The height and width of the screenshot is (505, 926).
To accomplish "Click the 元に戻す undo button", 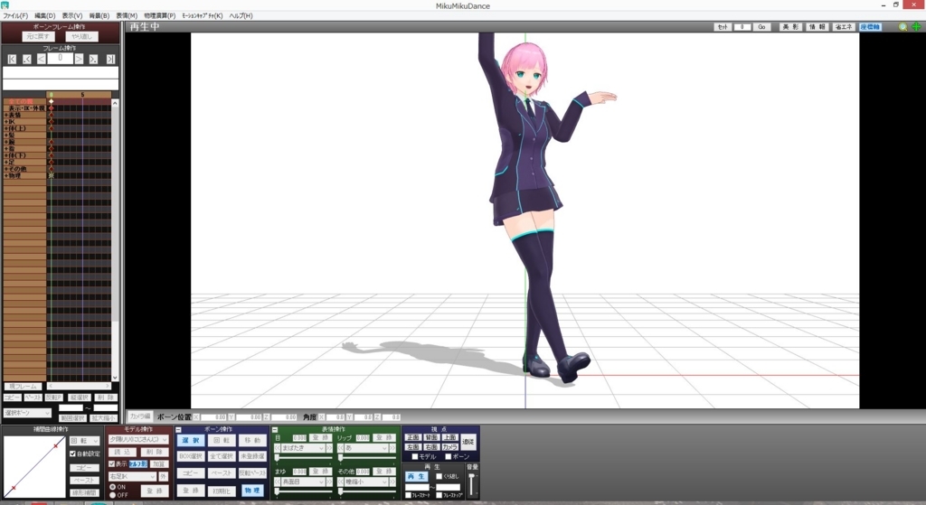I will pos(38,36).
